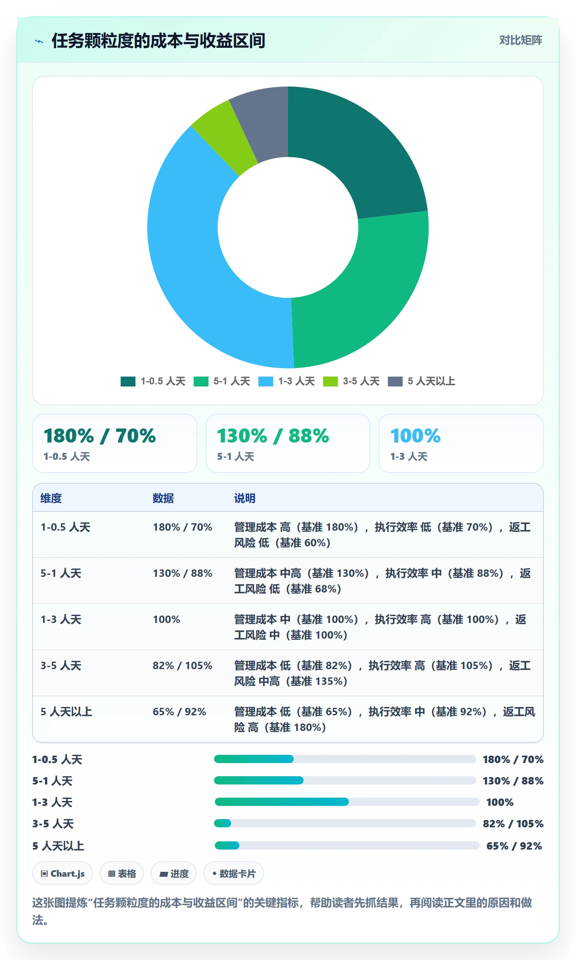The image size is (576, 960).
Task: Click the 3-5 人天 progress bar
Action: 345,823
